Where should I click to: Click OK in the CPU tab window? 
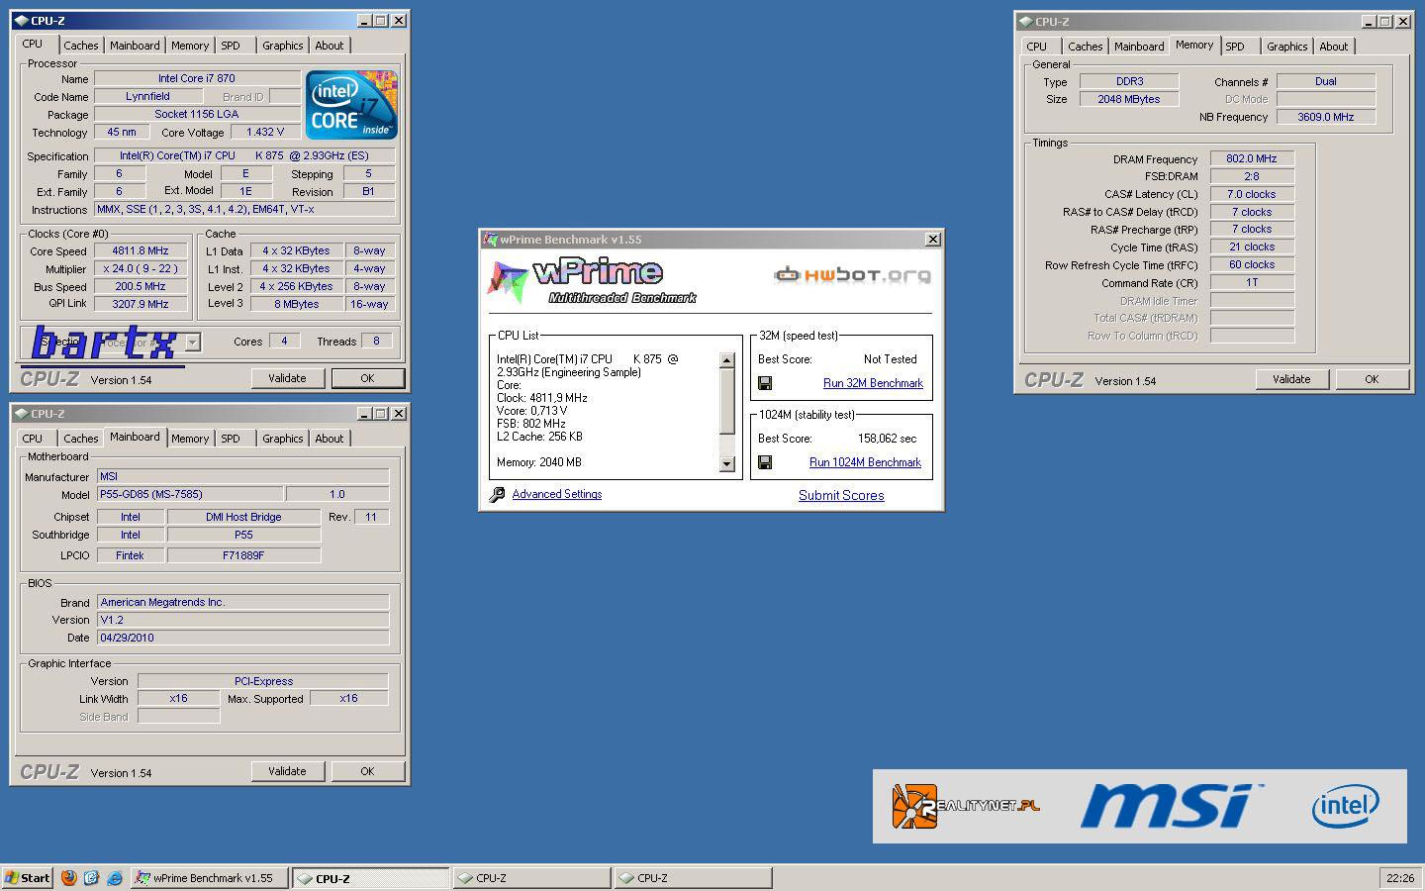367,378
